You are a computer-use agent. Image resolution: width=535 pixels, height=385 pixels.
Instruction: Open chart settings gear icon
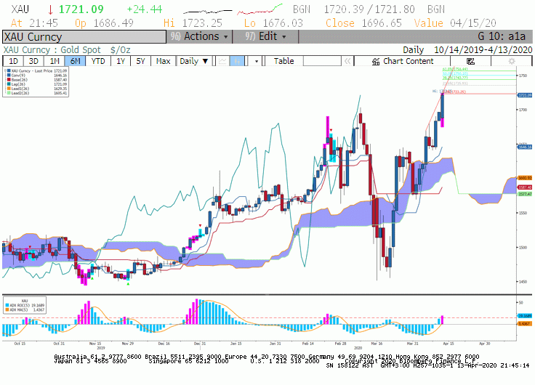click(512, 61)
